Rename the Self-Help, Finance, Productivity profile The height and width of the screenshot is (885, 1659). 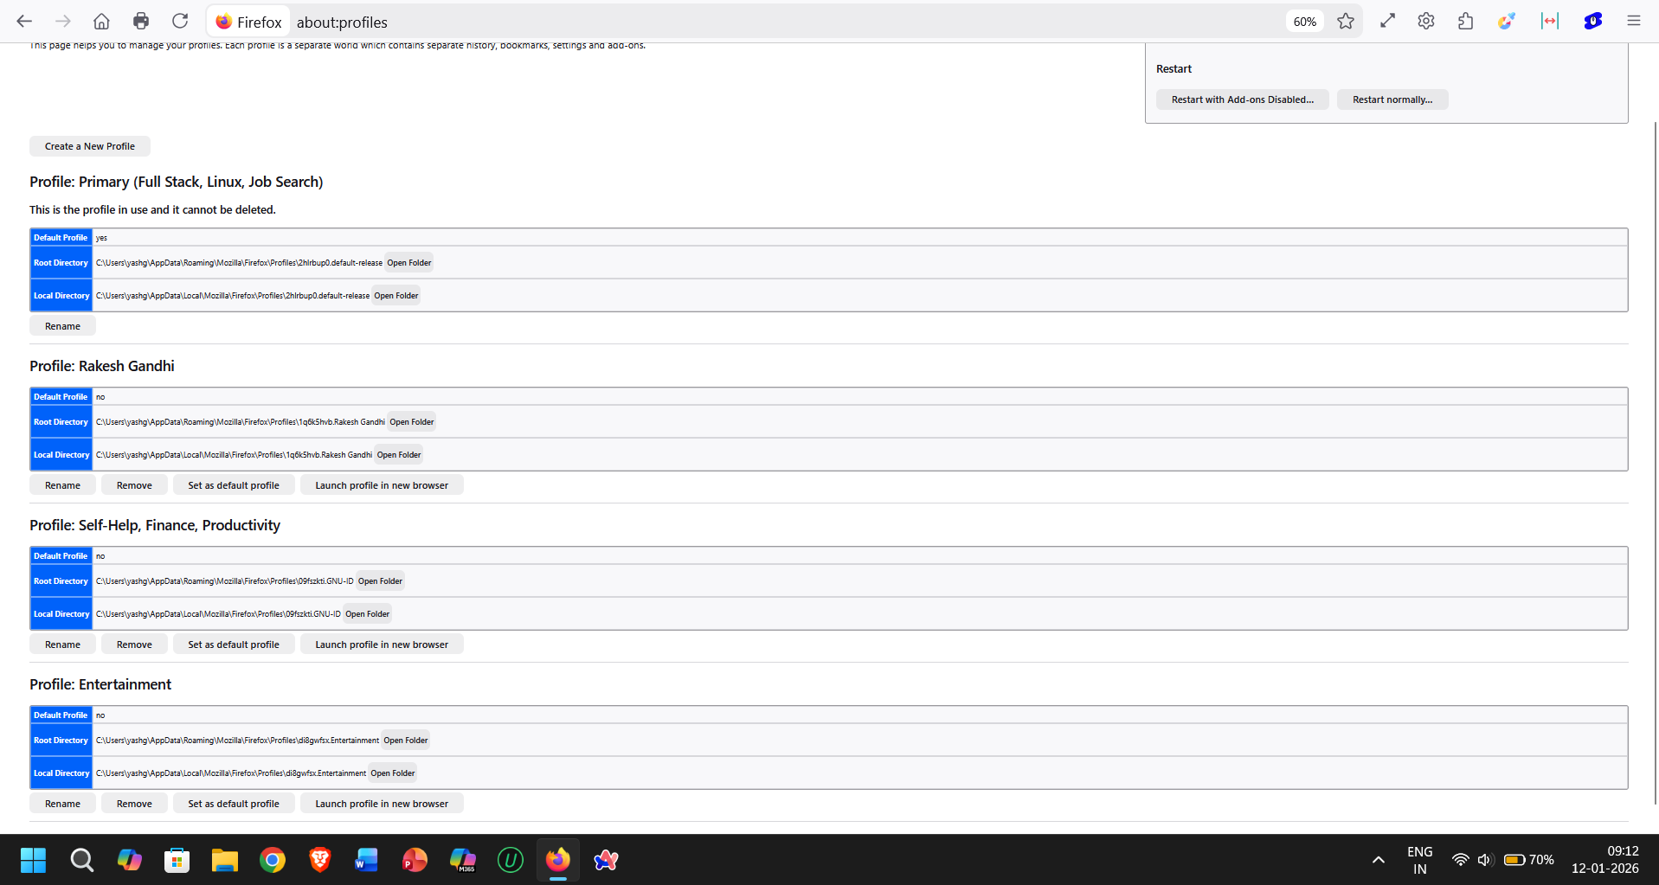(62, 645)
